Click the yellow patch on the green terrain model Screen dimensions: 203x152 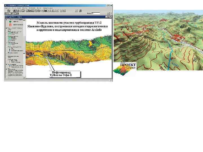click(x=90, y=44)
